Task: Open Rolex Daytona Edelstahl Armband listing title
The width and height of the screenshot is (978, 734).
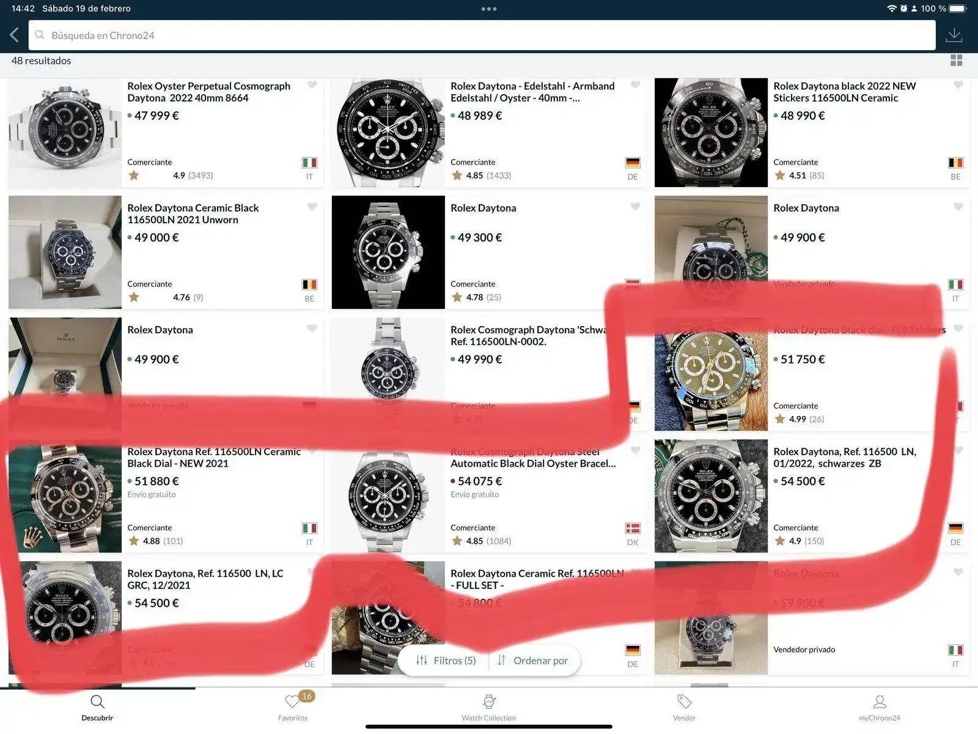Action: (532, 92)
